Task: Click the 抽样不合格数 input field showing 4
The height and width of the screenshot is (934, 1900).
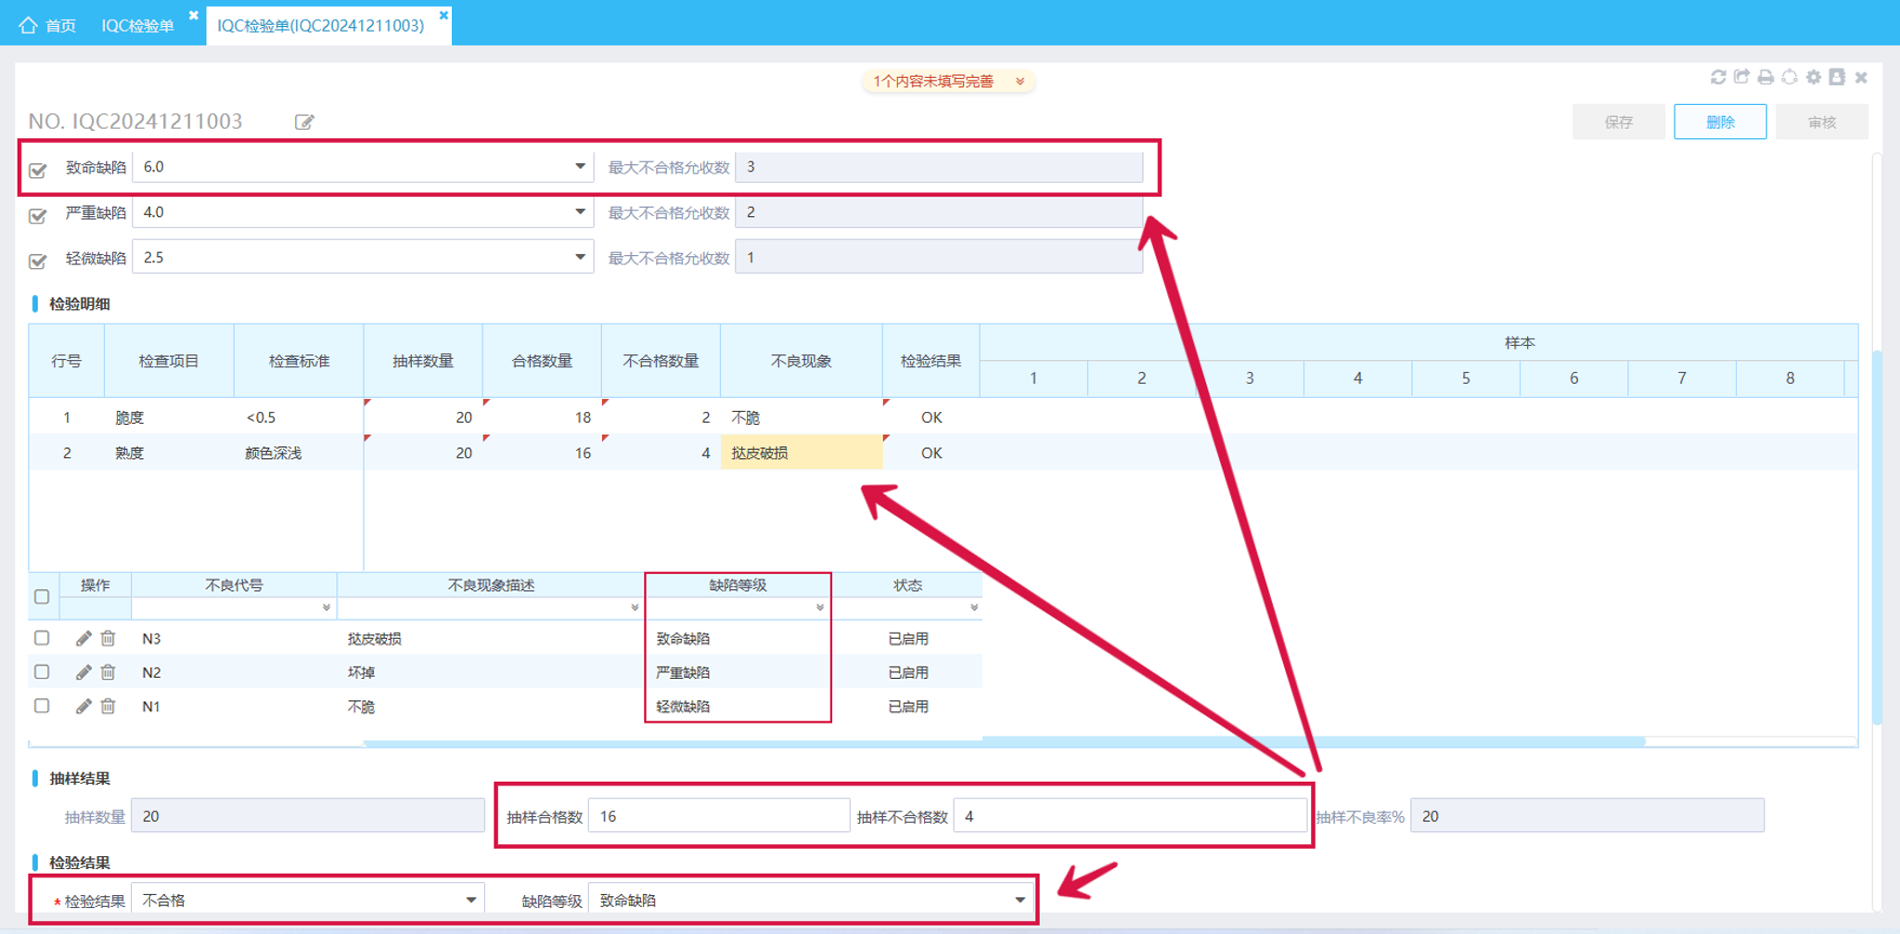Action: [1130, 816]
